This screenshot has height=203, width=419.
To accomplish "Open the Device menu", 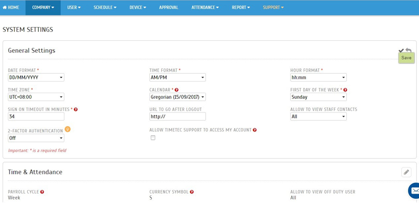I will click(138, 7).
